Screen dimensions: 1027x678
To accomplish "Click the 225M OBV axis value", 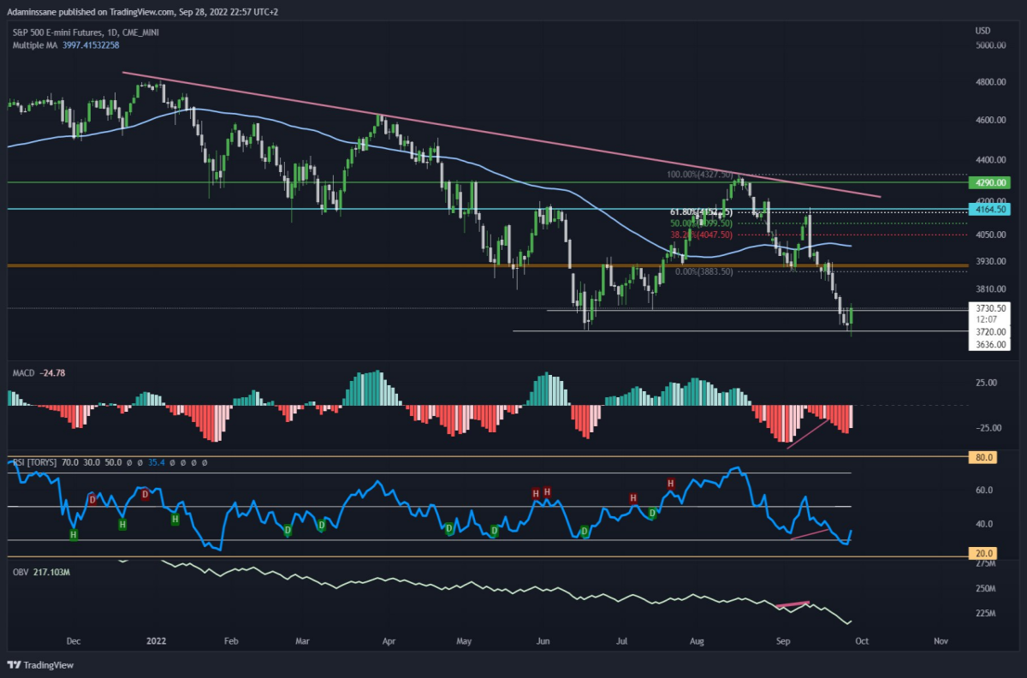I will click(985, 614).
